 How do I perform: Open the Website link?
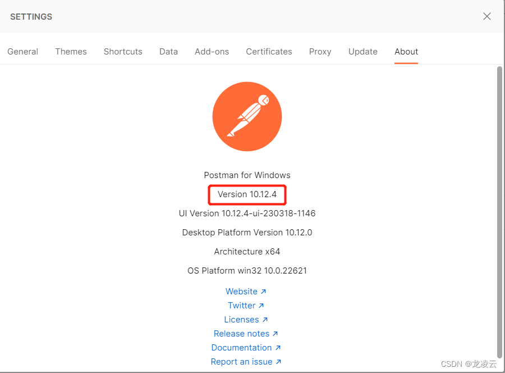[246, 292]
